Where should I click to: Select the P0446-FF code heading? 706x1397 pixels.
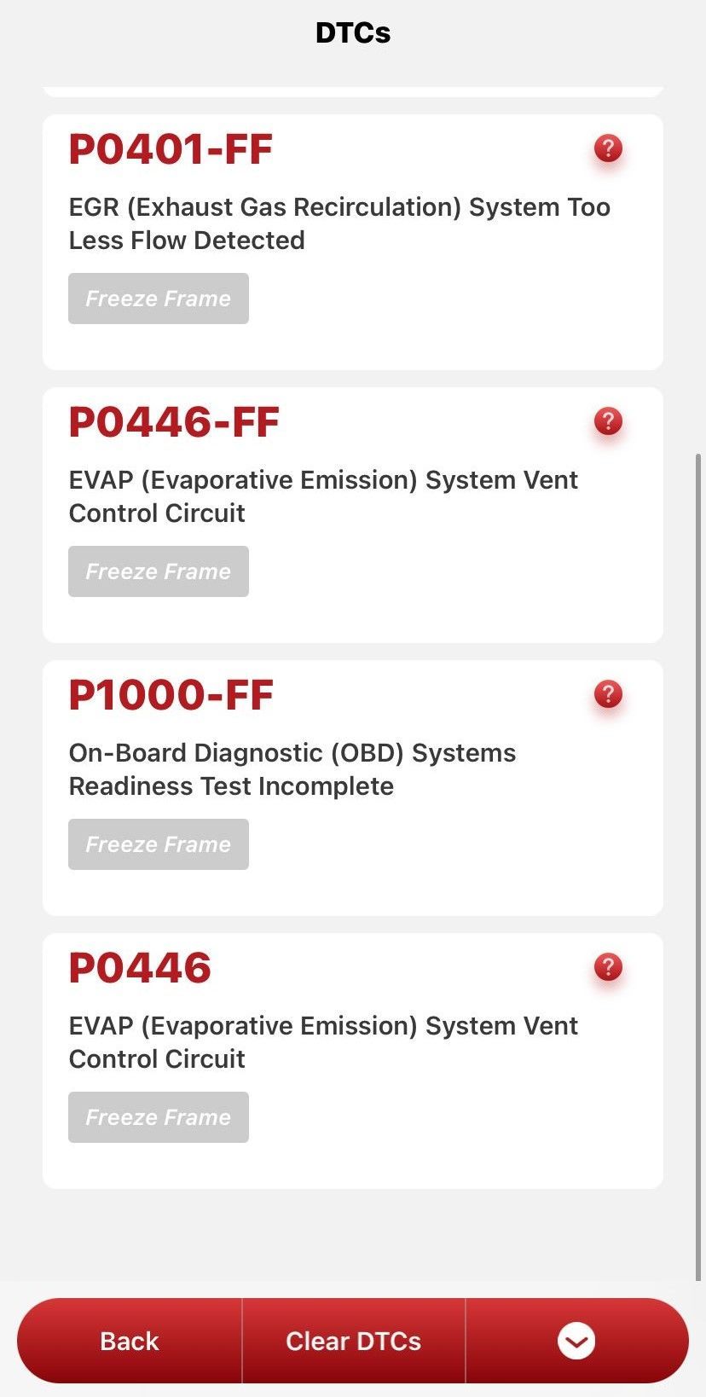[x=174, y=422]
